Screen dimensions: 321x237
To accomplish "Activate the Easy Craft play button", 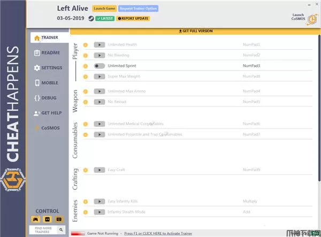I will point(100,170).
